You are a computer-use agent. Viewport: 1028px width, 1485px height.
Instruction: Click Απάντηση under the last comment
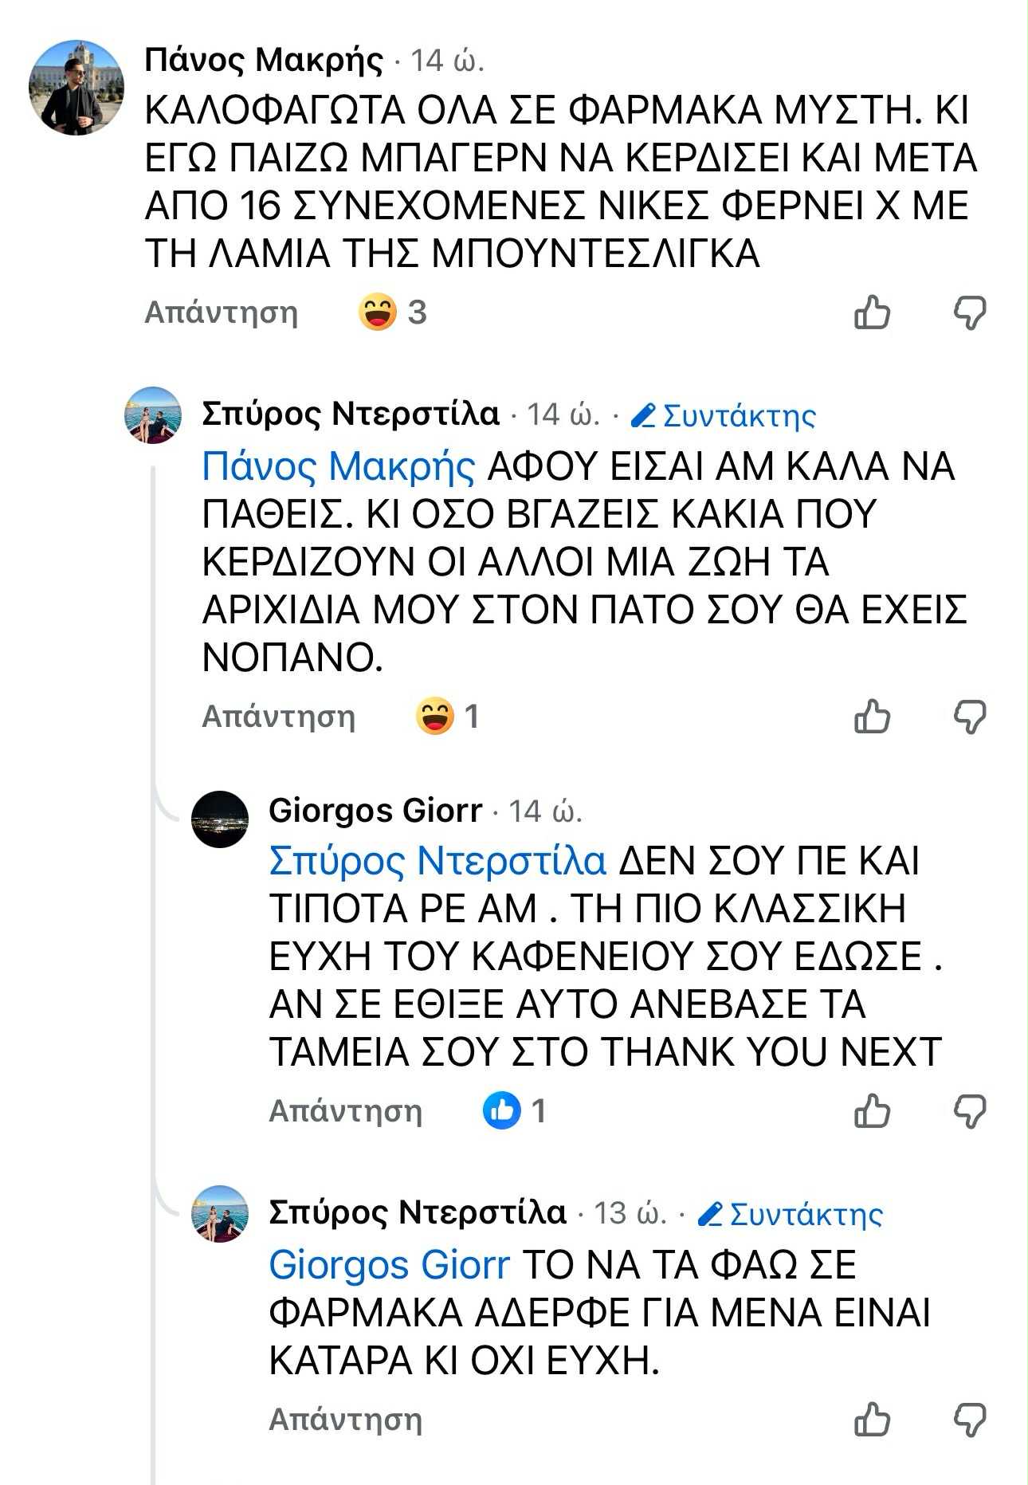tap(345, 1420)
